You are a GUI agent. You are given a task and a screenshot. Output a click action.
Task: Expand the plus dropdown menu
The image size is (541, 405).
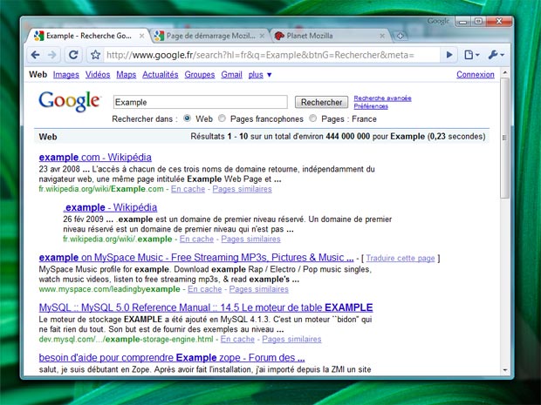point(260,75)
